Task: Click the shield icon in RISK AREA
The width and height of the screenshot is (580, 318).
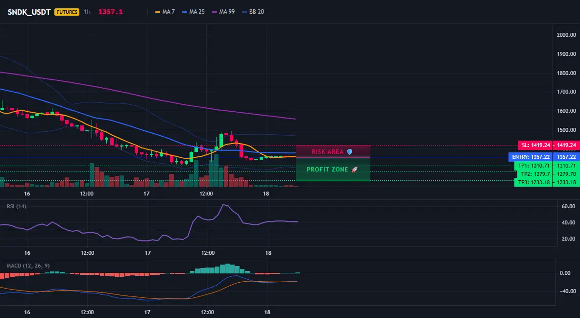Action: pyautogui.click(x=350, y=152)
